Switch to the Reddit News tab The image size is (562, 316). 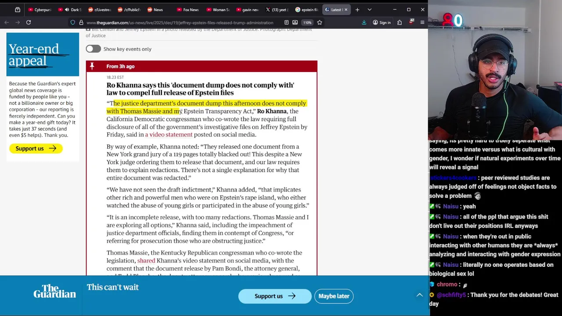159,10
